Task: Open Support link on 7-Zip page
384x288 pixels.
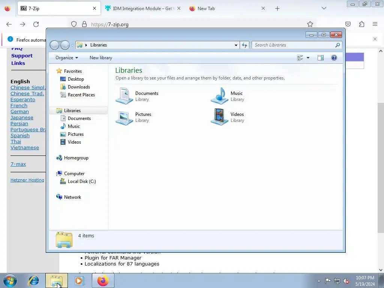Action: [22, 55]
